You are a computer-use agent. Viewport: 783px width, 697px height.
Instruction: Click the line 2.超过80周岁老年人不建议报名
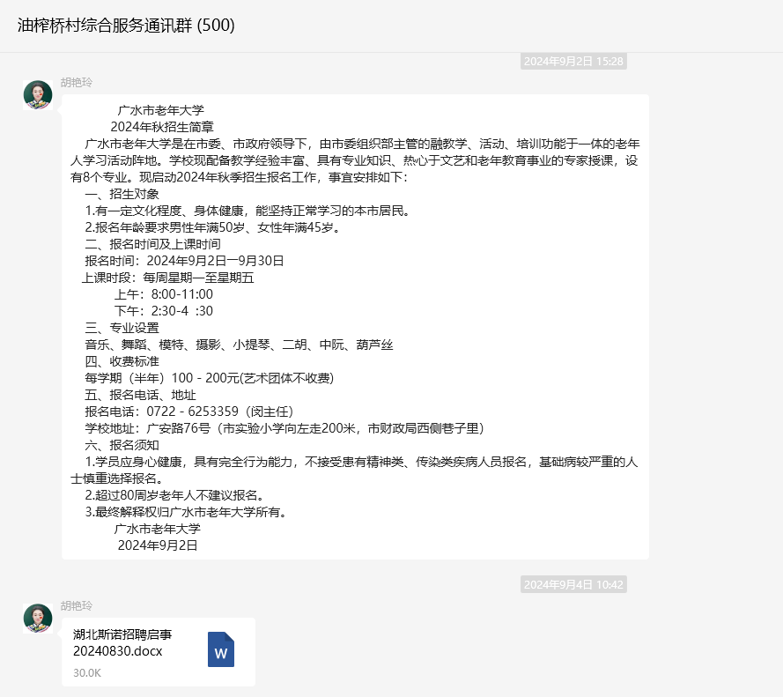click(x=174, y=495)
